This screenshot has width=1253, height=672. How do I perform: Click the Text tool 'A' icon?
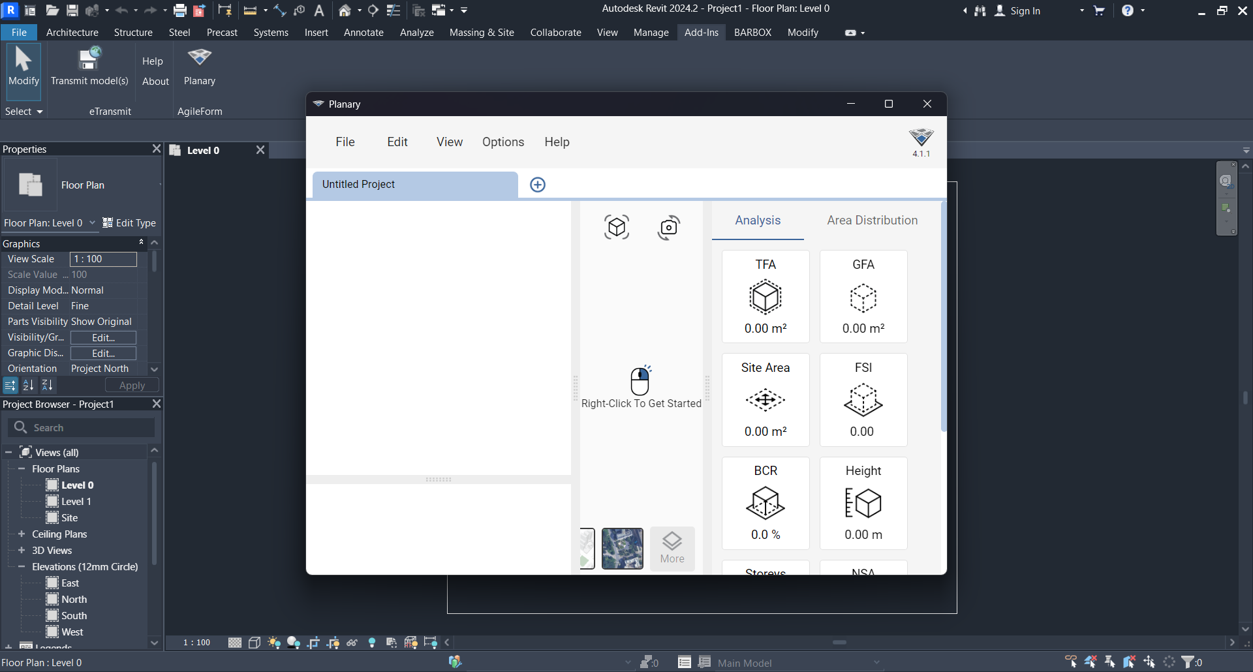tap(319, 10)
